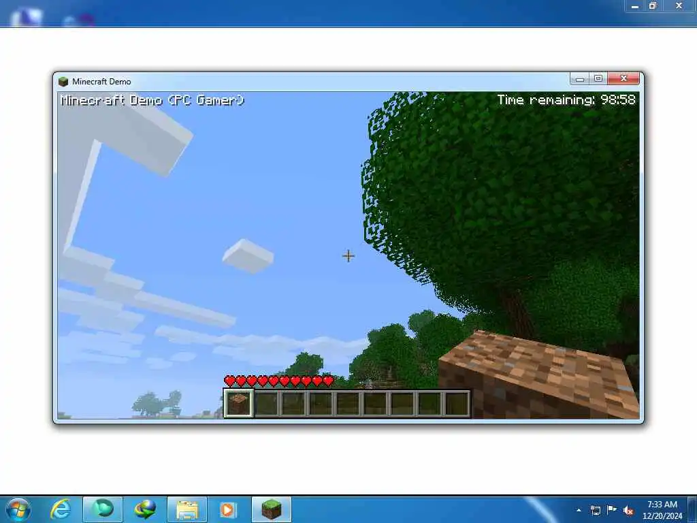697x523 pixels.
Task: Open the Windows Start menu orb
Action: click(x=18, y=509)
